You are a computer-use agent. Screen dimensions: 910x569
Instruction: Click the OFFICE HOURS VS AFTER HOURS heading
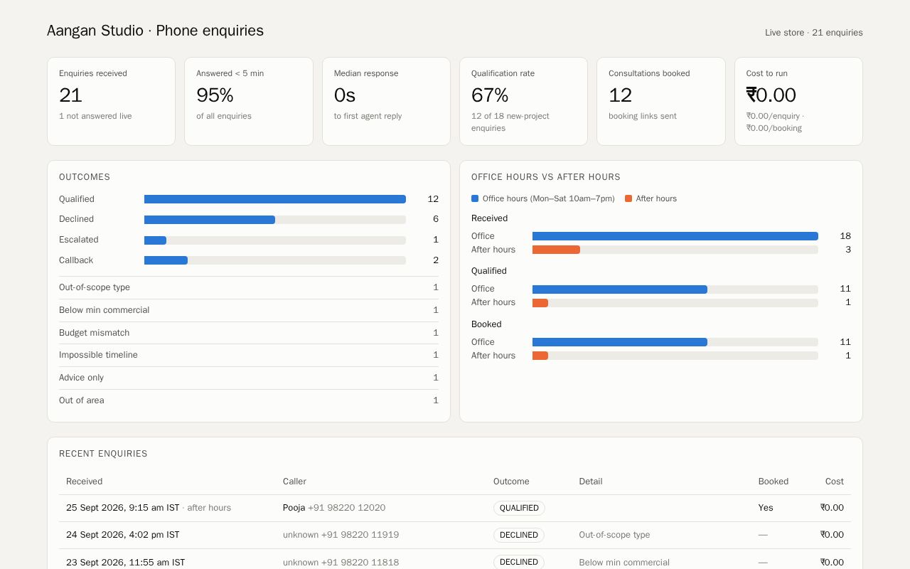[546, 177]
